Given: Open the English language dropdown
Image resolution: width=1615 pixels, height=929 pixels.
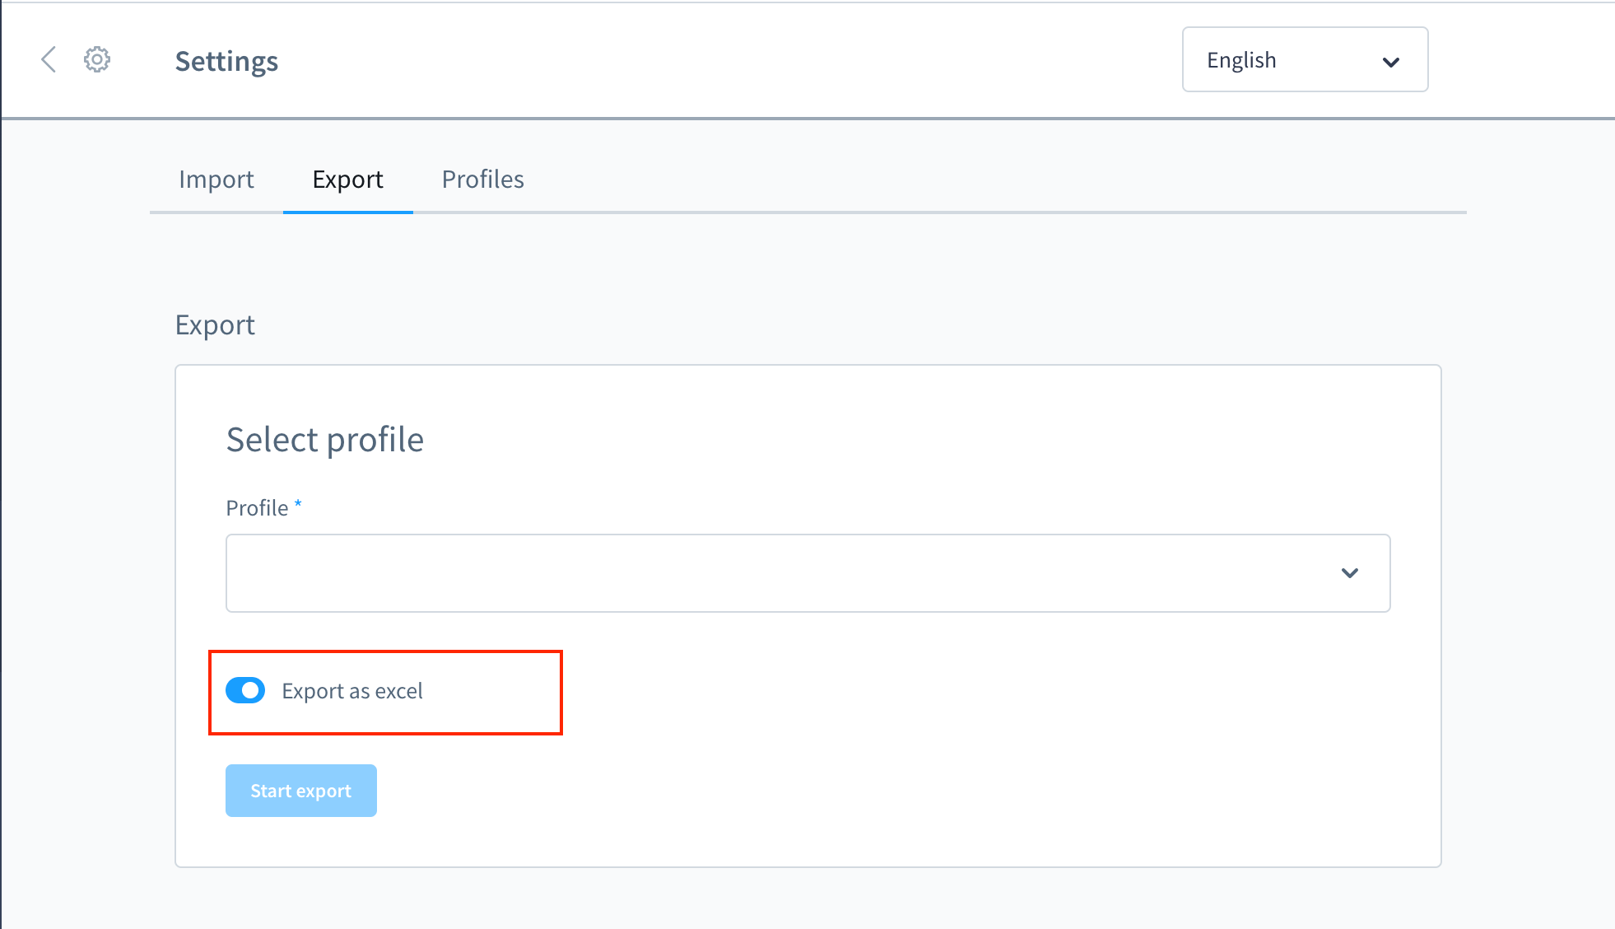Looking at the screenshot, I should tap(1305, 59).
